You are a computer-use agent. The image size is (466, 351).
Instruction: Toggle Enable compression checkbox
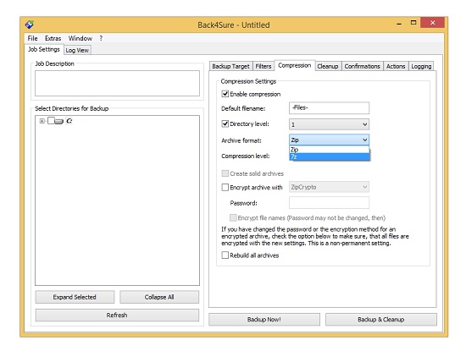(x=225, y=94)
